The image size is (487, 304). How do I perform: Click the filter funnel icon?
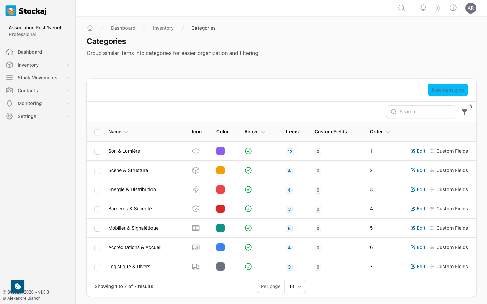[x=465, y=112]
